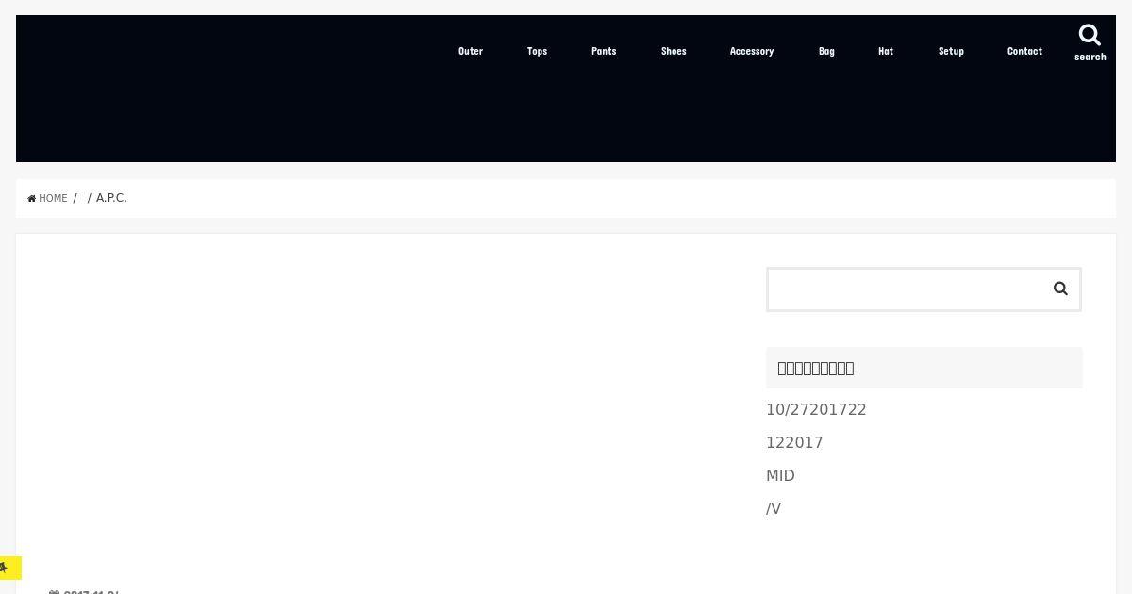The image size is (1132, 594).
Task: Open the Hat menu
Action: 886,51
